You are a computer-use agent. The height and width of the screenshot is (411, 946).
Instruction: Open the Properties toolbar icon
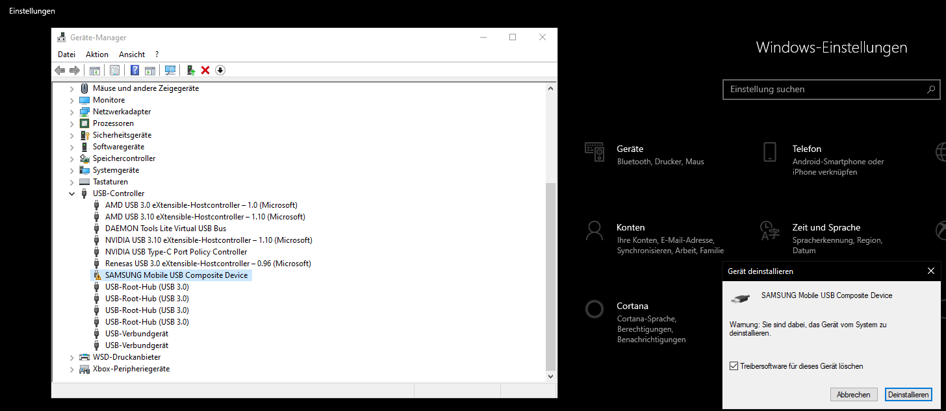tap(114, 70)
